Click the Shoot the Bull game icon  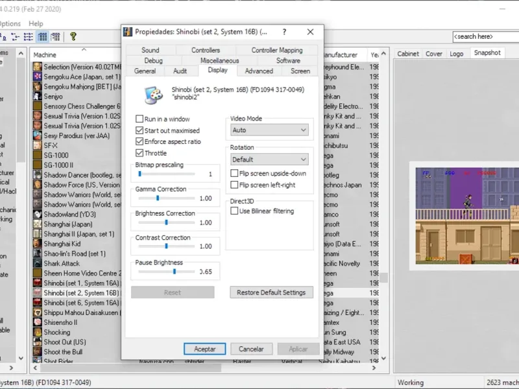click(x=38, y=351)
